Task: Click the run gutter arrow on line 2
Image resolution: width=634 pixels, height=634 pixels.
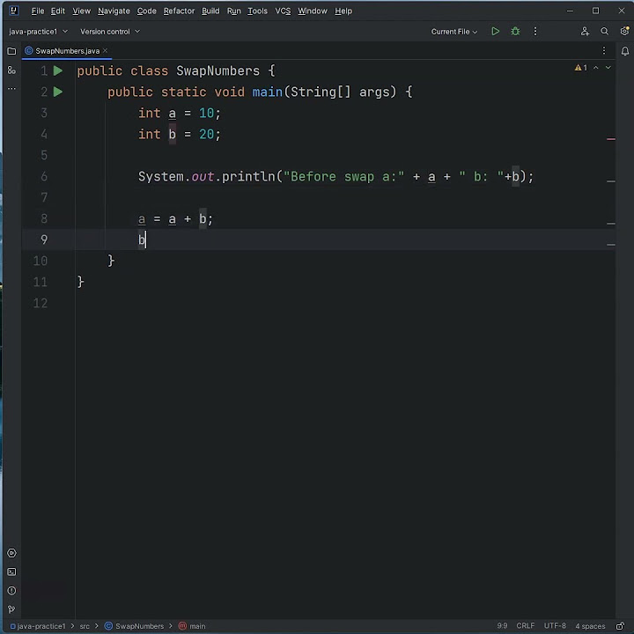Action: [58, 92]
